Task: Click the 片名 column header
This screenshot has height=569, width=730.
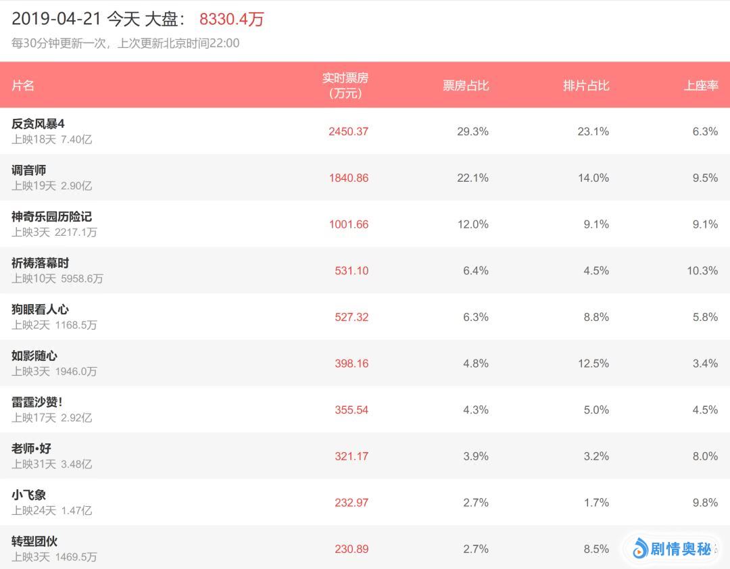Action: (x=23, y=86)
